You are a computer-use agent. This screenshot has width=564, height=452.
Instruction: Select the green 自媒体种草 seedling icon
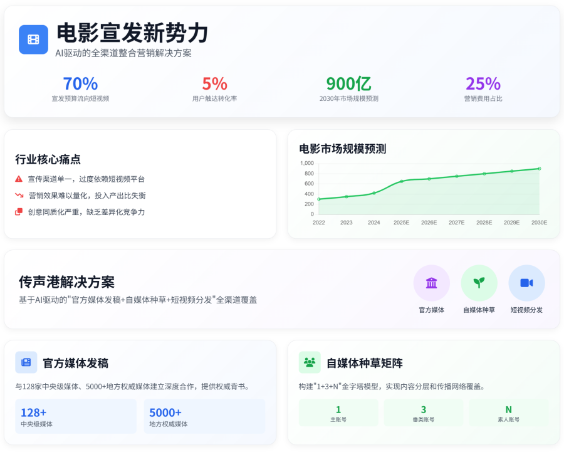(x=479, y=283)
